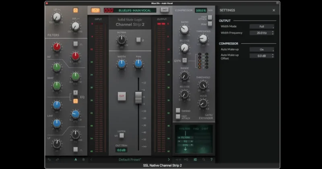Open the Auto Make-up On dropdown

[x=262, y=49]
